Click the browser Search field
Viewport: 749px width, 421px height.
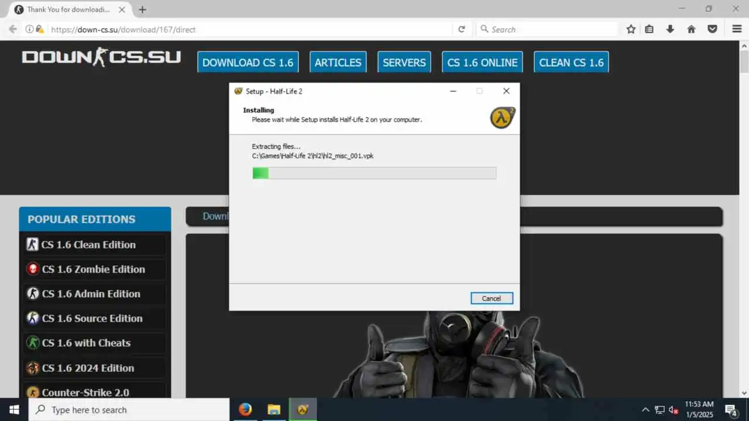(x=547, y=29)
